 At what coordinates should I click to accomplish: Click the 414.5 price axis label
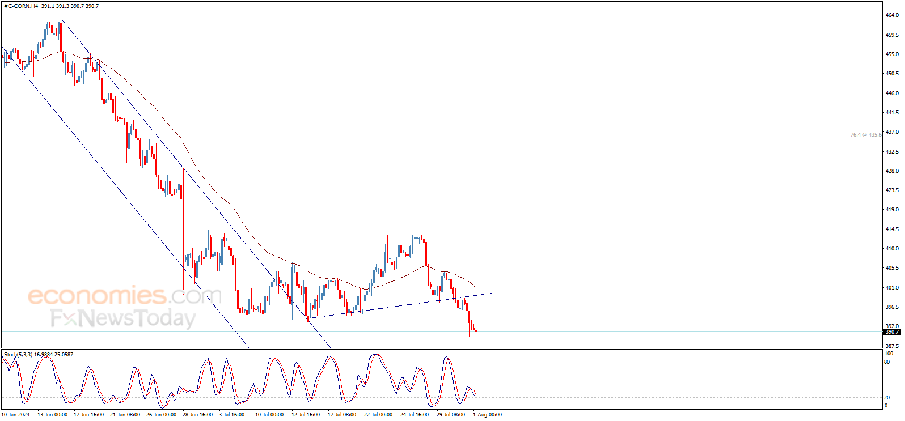click(892, 229)
